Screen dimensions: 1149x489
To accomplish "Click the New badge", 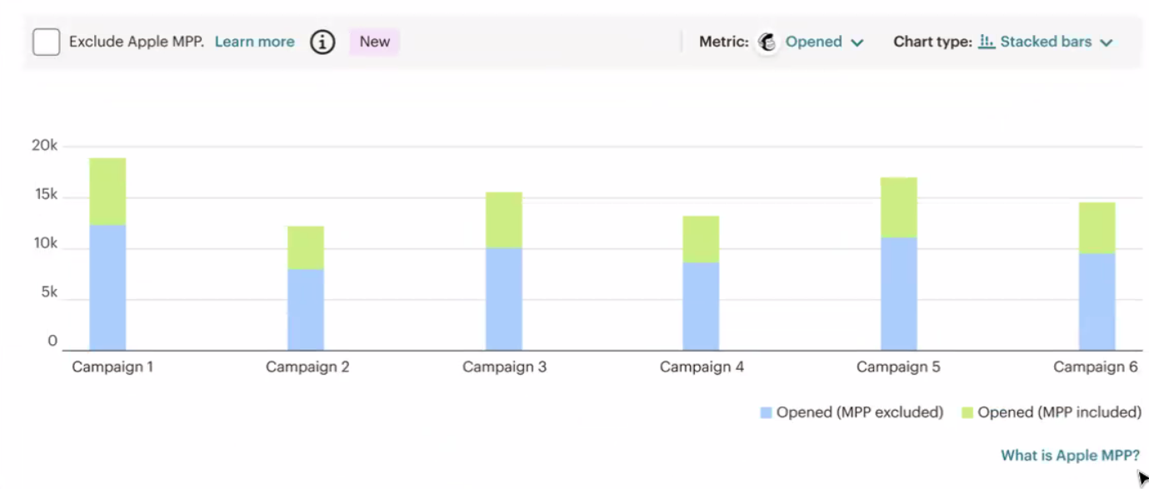I will click(x=375, y=42).
